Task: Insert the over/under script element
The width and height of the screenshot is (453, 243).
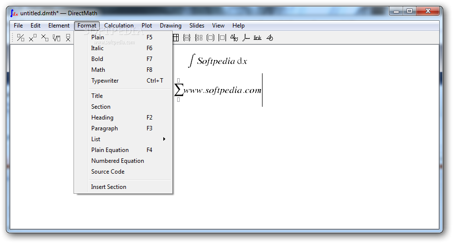Action: point(68,38)
